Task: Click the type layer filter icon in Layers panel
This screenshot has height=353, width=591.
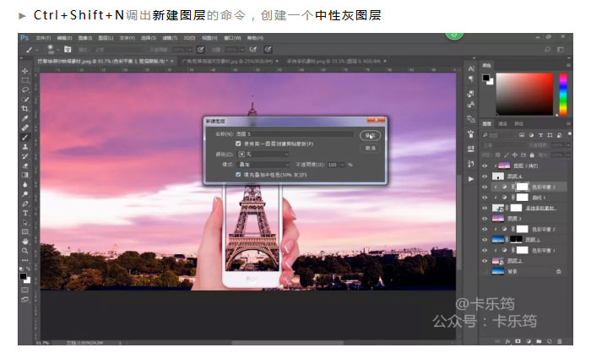Action: pos(540,135)
